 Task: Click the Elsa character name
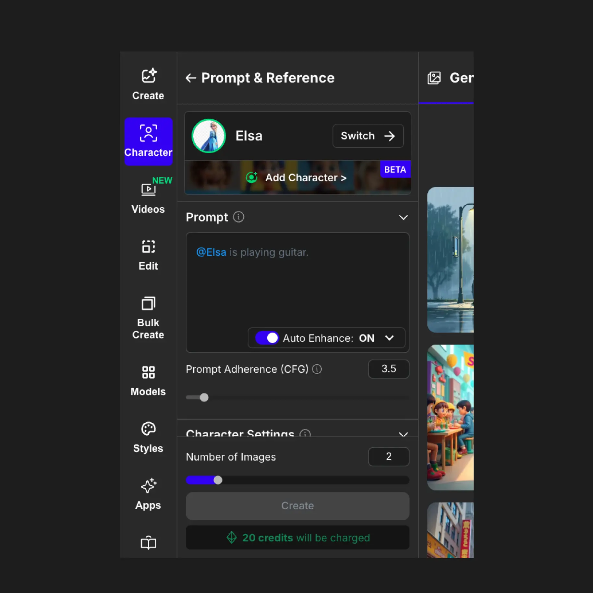249,136
